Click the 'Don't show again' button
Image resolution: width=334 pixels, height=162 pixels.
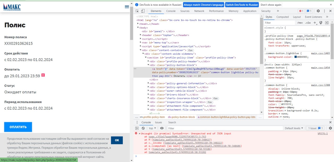click(x=271, y=5)
